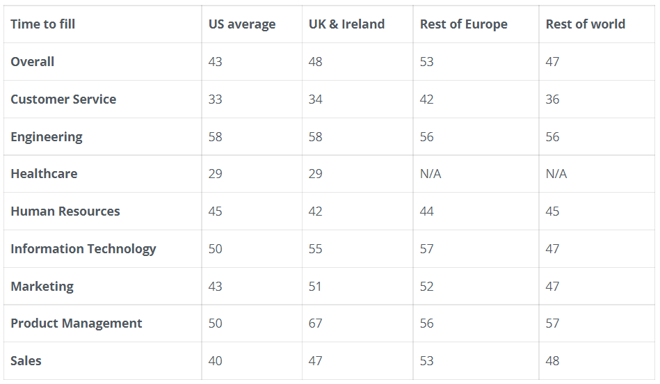This screenshot has height=384, width=660.
Task: Click Customer Service US average value 33
Action: pos(216,99)
